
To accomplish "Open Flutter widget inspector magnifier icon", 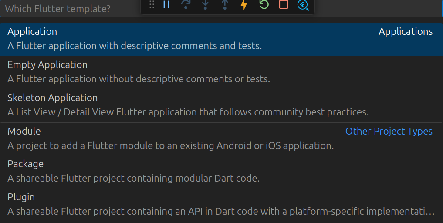I will pos(303,5).
